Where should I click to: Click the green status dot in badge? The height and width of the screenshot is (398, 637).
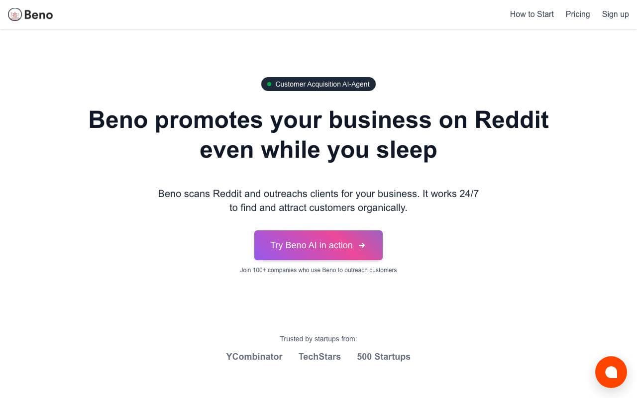[269, 84]
